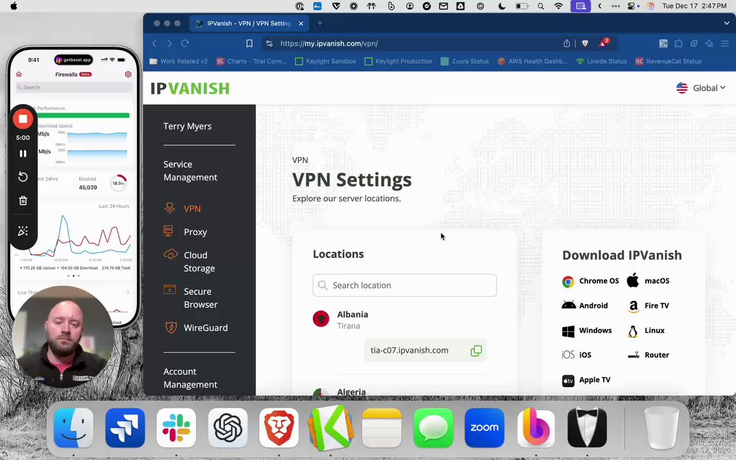
Task: Restart the recording with the circular arrow
Action: click(22, 177)
